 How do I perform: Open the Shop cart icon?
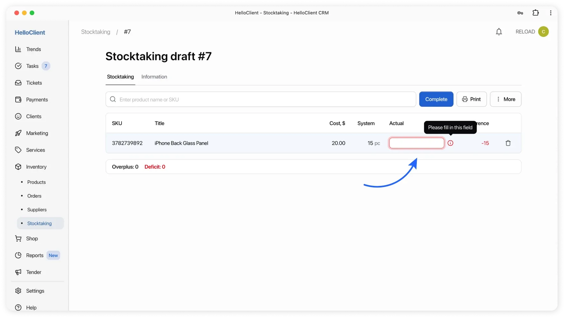coord(18,239)
